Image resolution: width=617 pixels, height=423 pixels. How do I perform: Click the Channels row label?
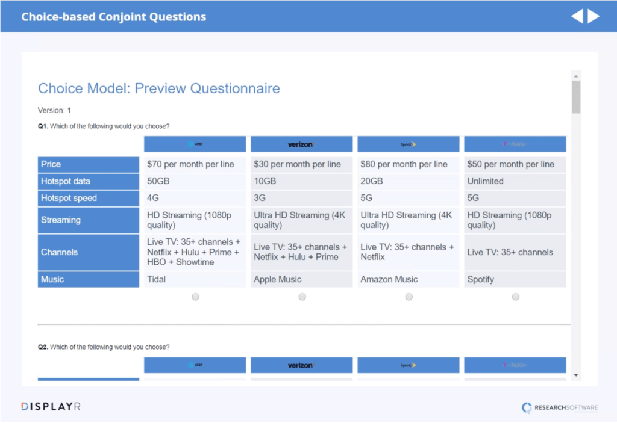point(89,252)
